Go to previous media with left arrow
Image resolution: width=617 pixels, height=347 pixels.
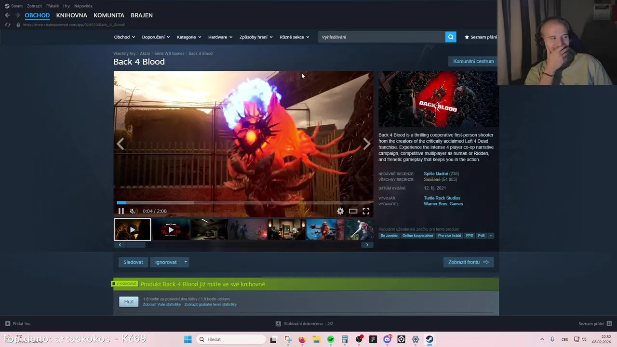coord(120,144)
